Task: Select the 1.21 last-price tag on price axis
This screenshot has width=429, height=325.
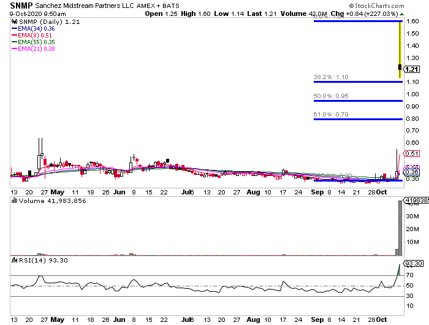Action: click(412, 69)
